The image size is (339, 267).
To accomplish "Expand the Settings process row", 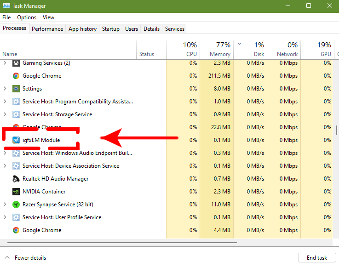I will point(5,89).
